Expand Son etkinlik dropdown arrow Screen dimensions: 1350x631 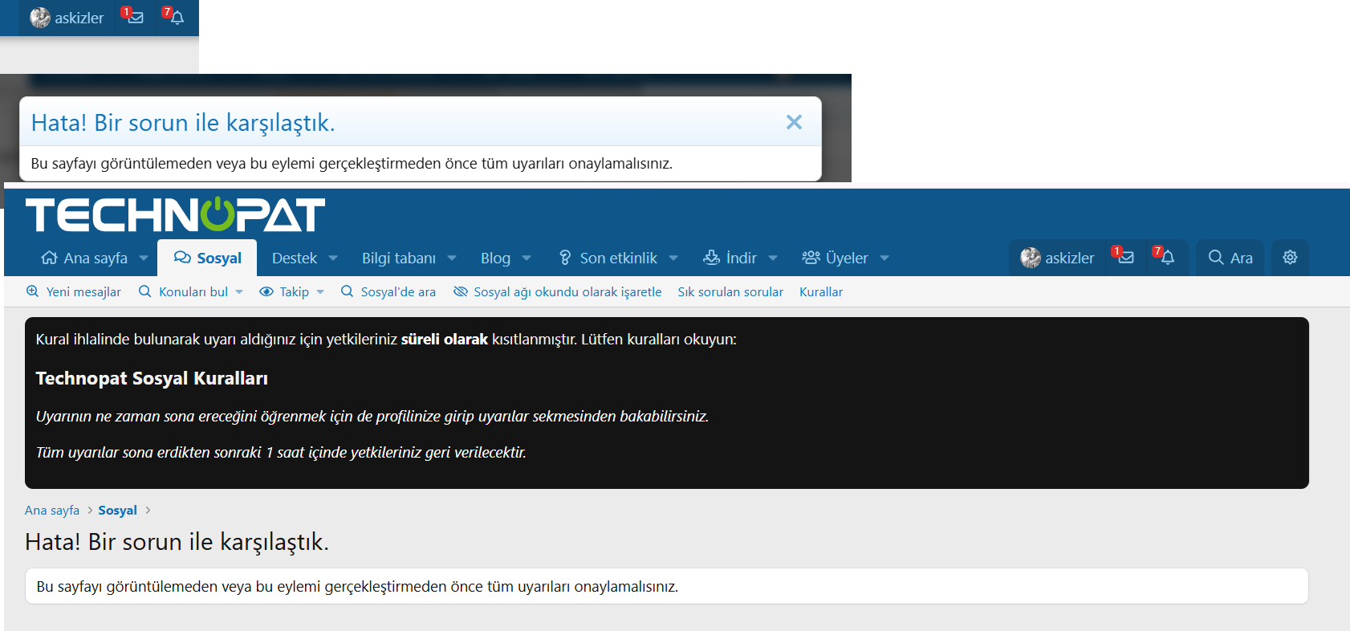pos(673,258)
